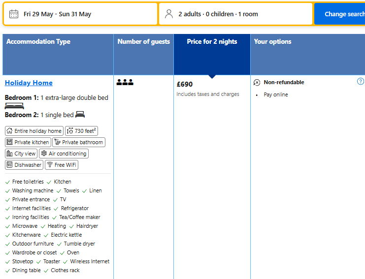Screen dimensions: 365x279
Task: Click the Entire holiday home badge
Action: coord(34,131)
